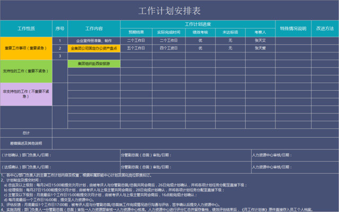The width and height of the screenshot is (339, 212).
Task: Select the first 考察人 name in row 1
Action: tap(260, 41)
